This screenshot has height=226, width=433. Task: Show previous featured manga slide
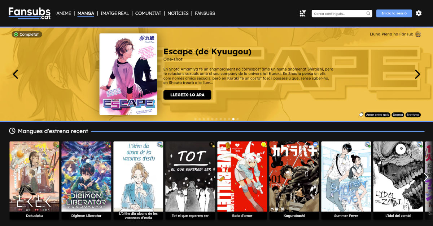click(x=16, y=74)
